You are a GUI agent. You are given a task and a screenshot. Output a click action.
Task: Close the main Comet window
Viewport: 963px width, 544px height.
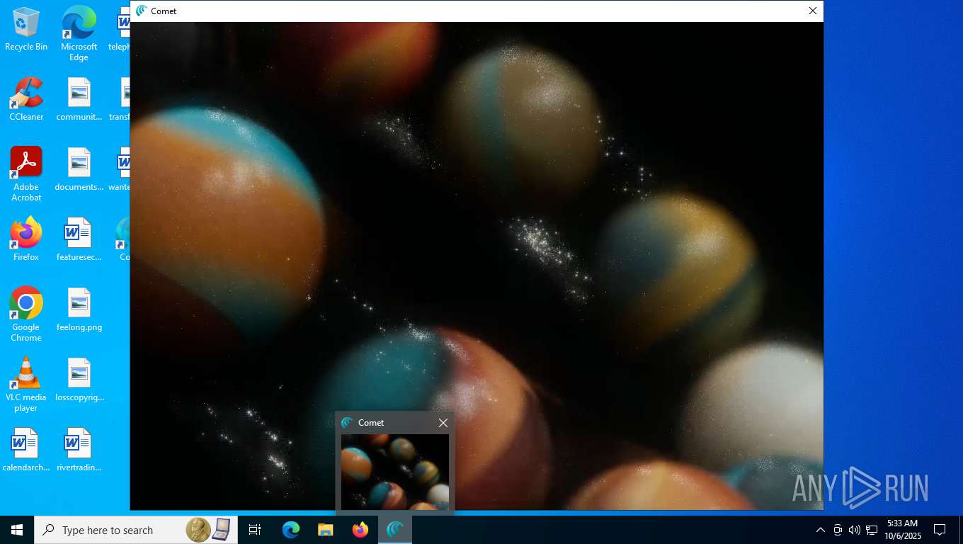[x=813, y=11]
